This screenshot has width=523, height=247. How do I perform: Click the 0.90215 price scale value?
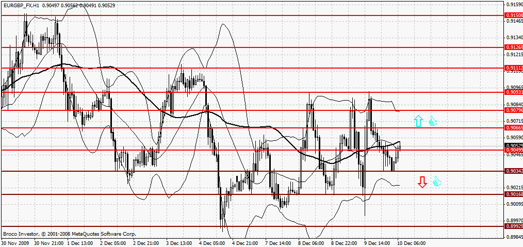pyautogui.click(x=514, y=187)
